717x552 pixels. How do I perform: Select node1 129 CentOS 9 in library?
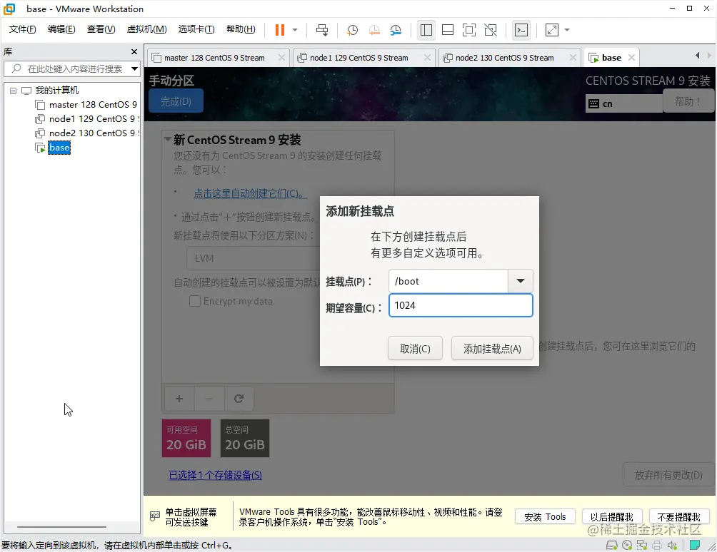86,118
